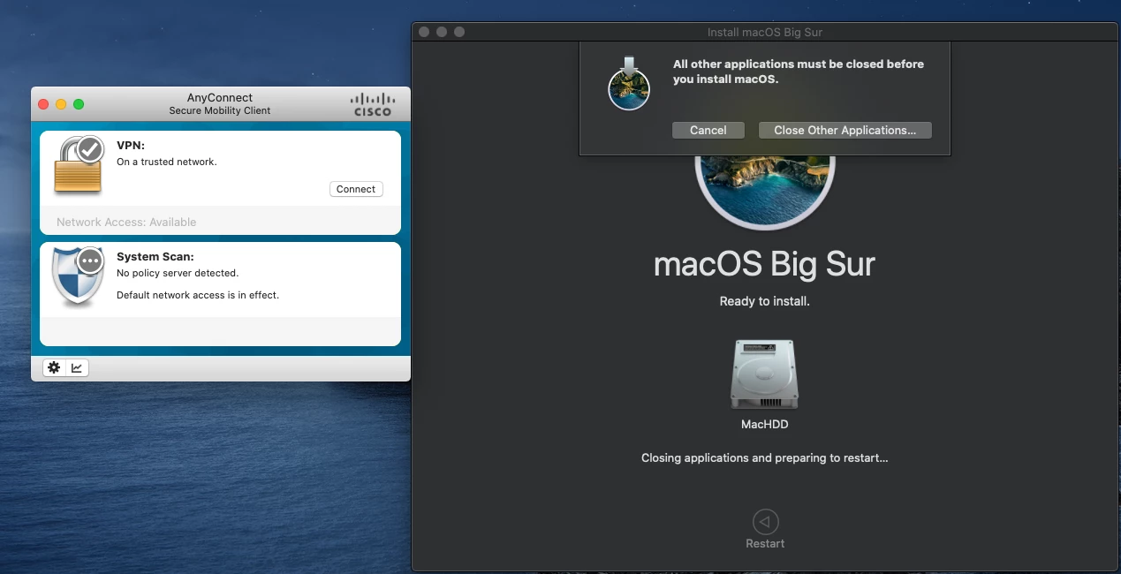1121x574 pixels.
Task: Click the System Scan shield icon
Action: pos(79,276)
